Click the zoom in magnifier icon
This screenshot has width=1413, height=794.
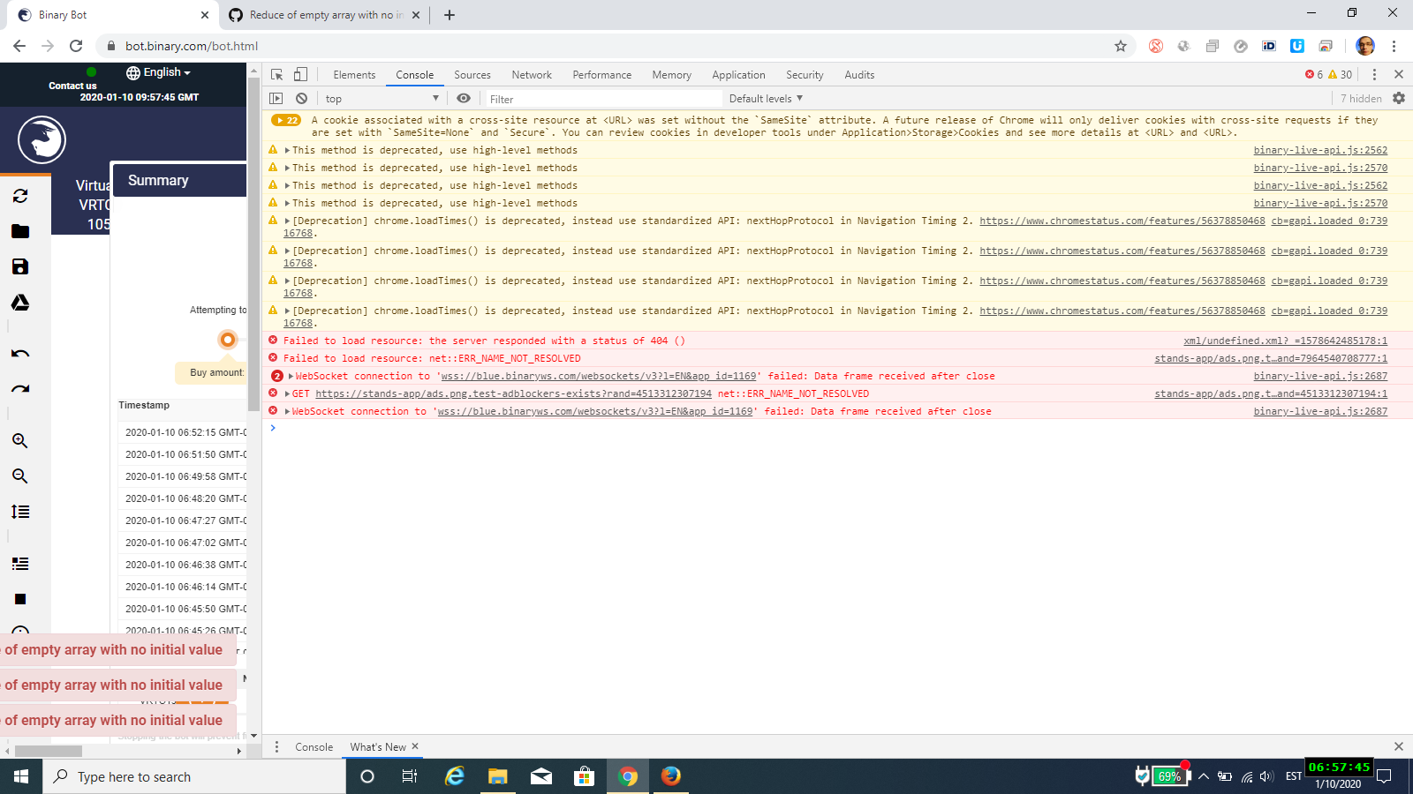[20, 441]
